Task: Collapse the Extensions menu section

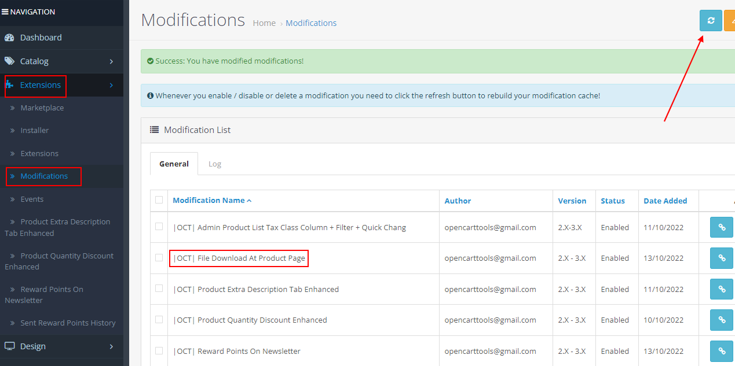Action: [x=111, y=86]
